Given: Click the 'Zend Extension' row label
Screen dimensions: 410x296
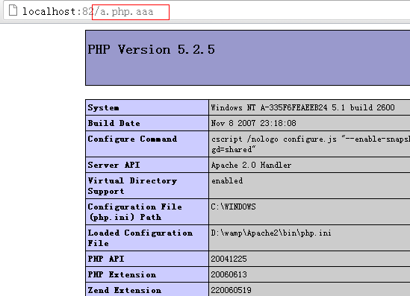Looking at the screenshot, I should pyautogui.click(x=125, y=290).
